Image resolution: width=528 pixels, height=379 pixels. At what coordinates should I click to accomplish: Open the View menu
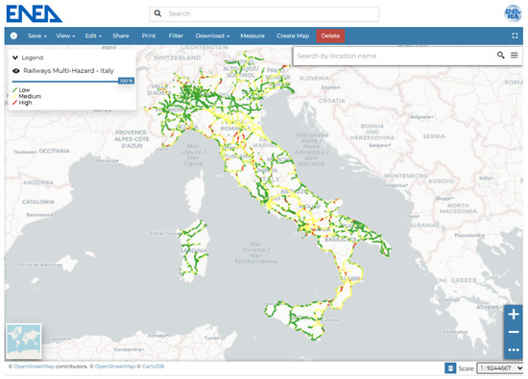pyautogui.click(x=65, y=36)
